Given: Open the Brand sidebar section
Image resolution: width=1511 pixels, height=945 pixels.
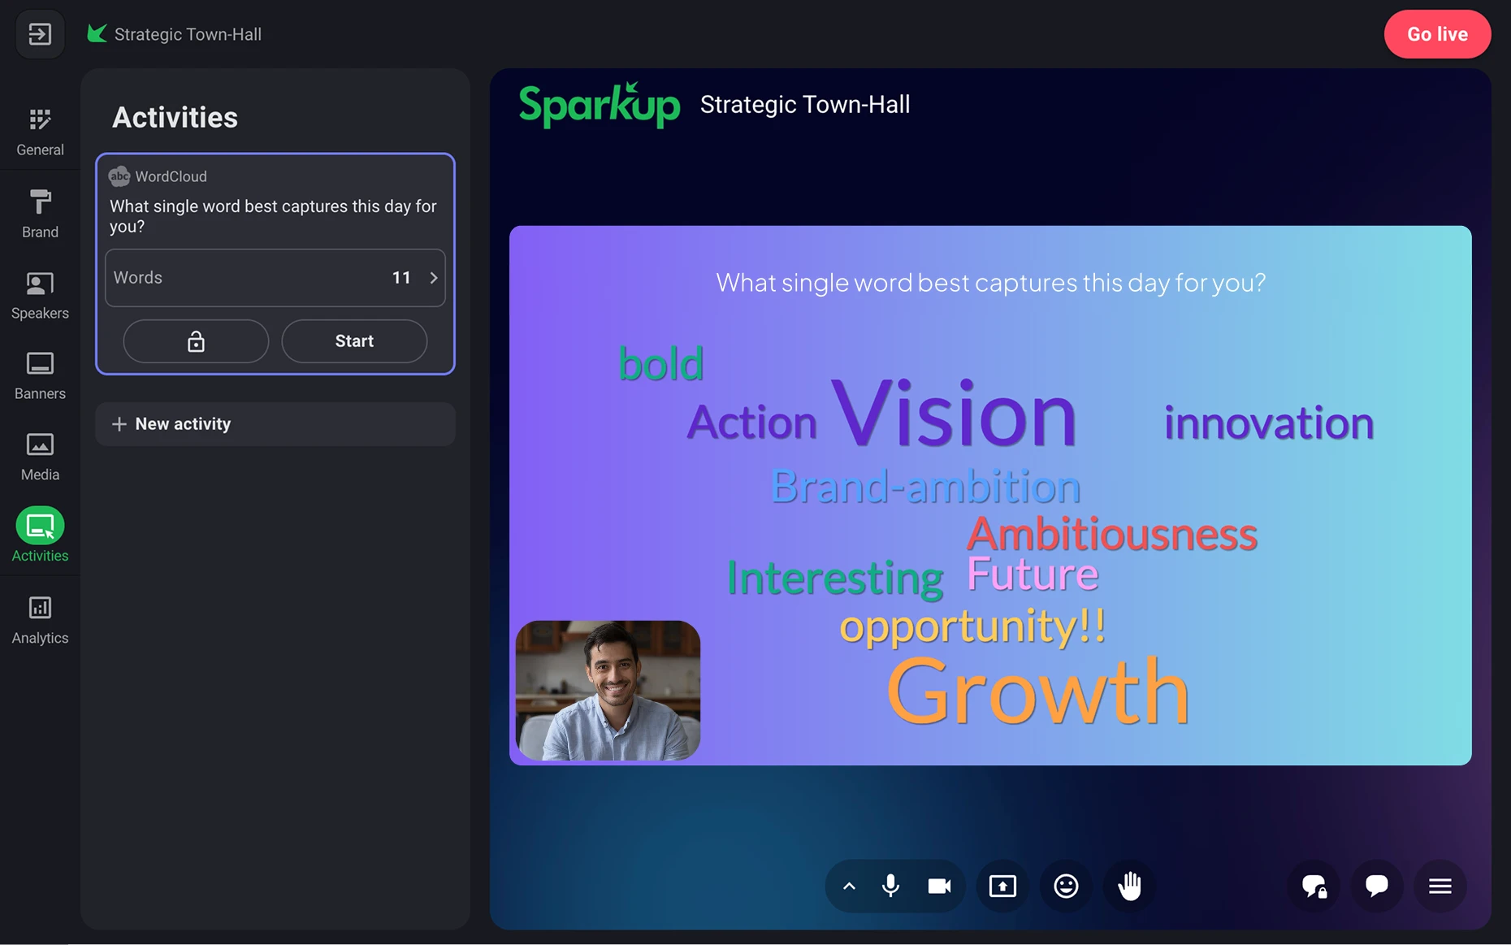Looking at the screenshot, I should tap(40, 213).
